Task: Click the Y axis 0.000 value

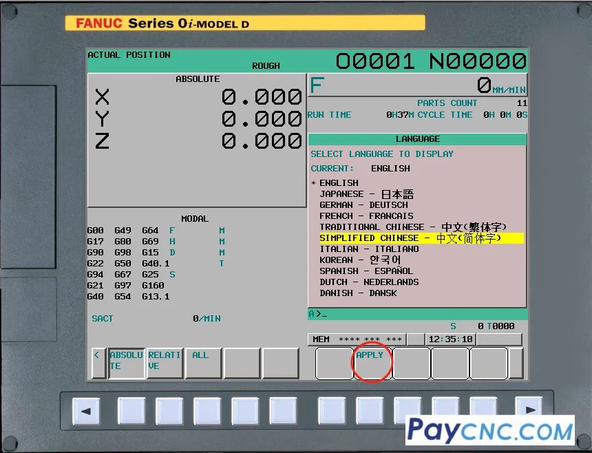Action: [262, 119]
